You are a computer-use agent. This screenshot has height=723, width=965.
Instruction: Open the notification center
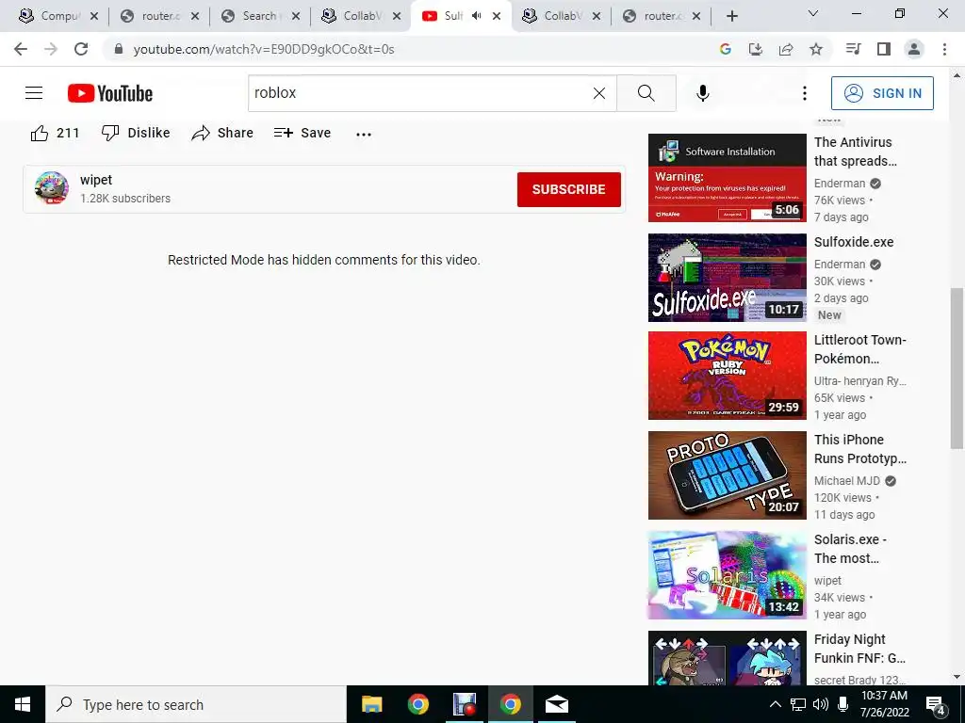point(936,704)
